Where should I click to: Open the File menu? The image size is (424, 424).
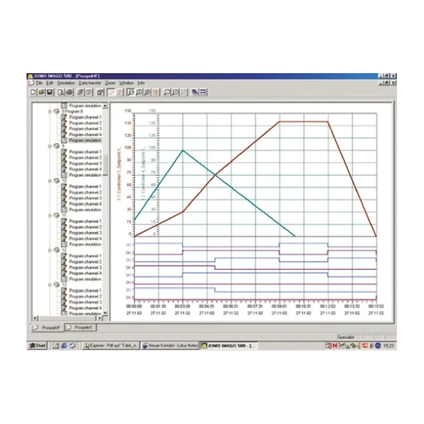click(39, 83)
